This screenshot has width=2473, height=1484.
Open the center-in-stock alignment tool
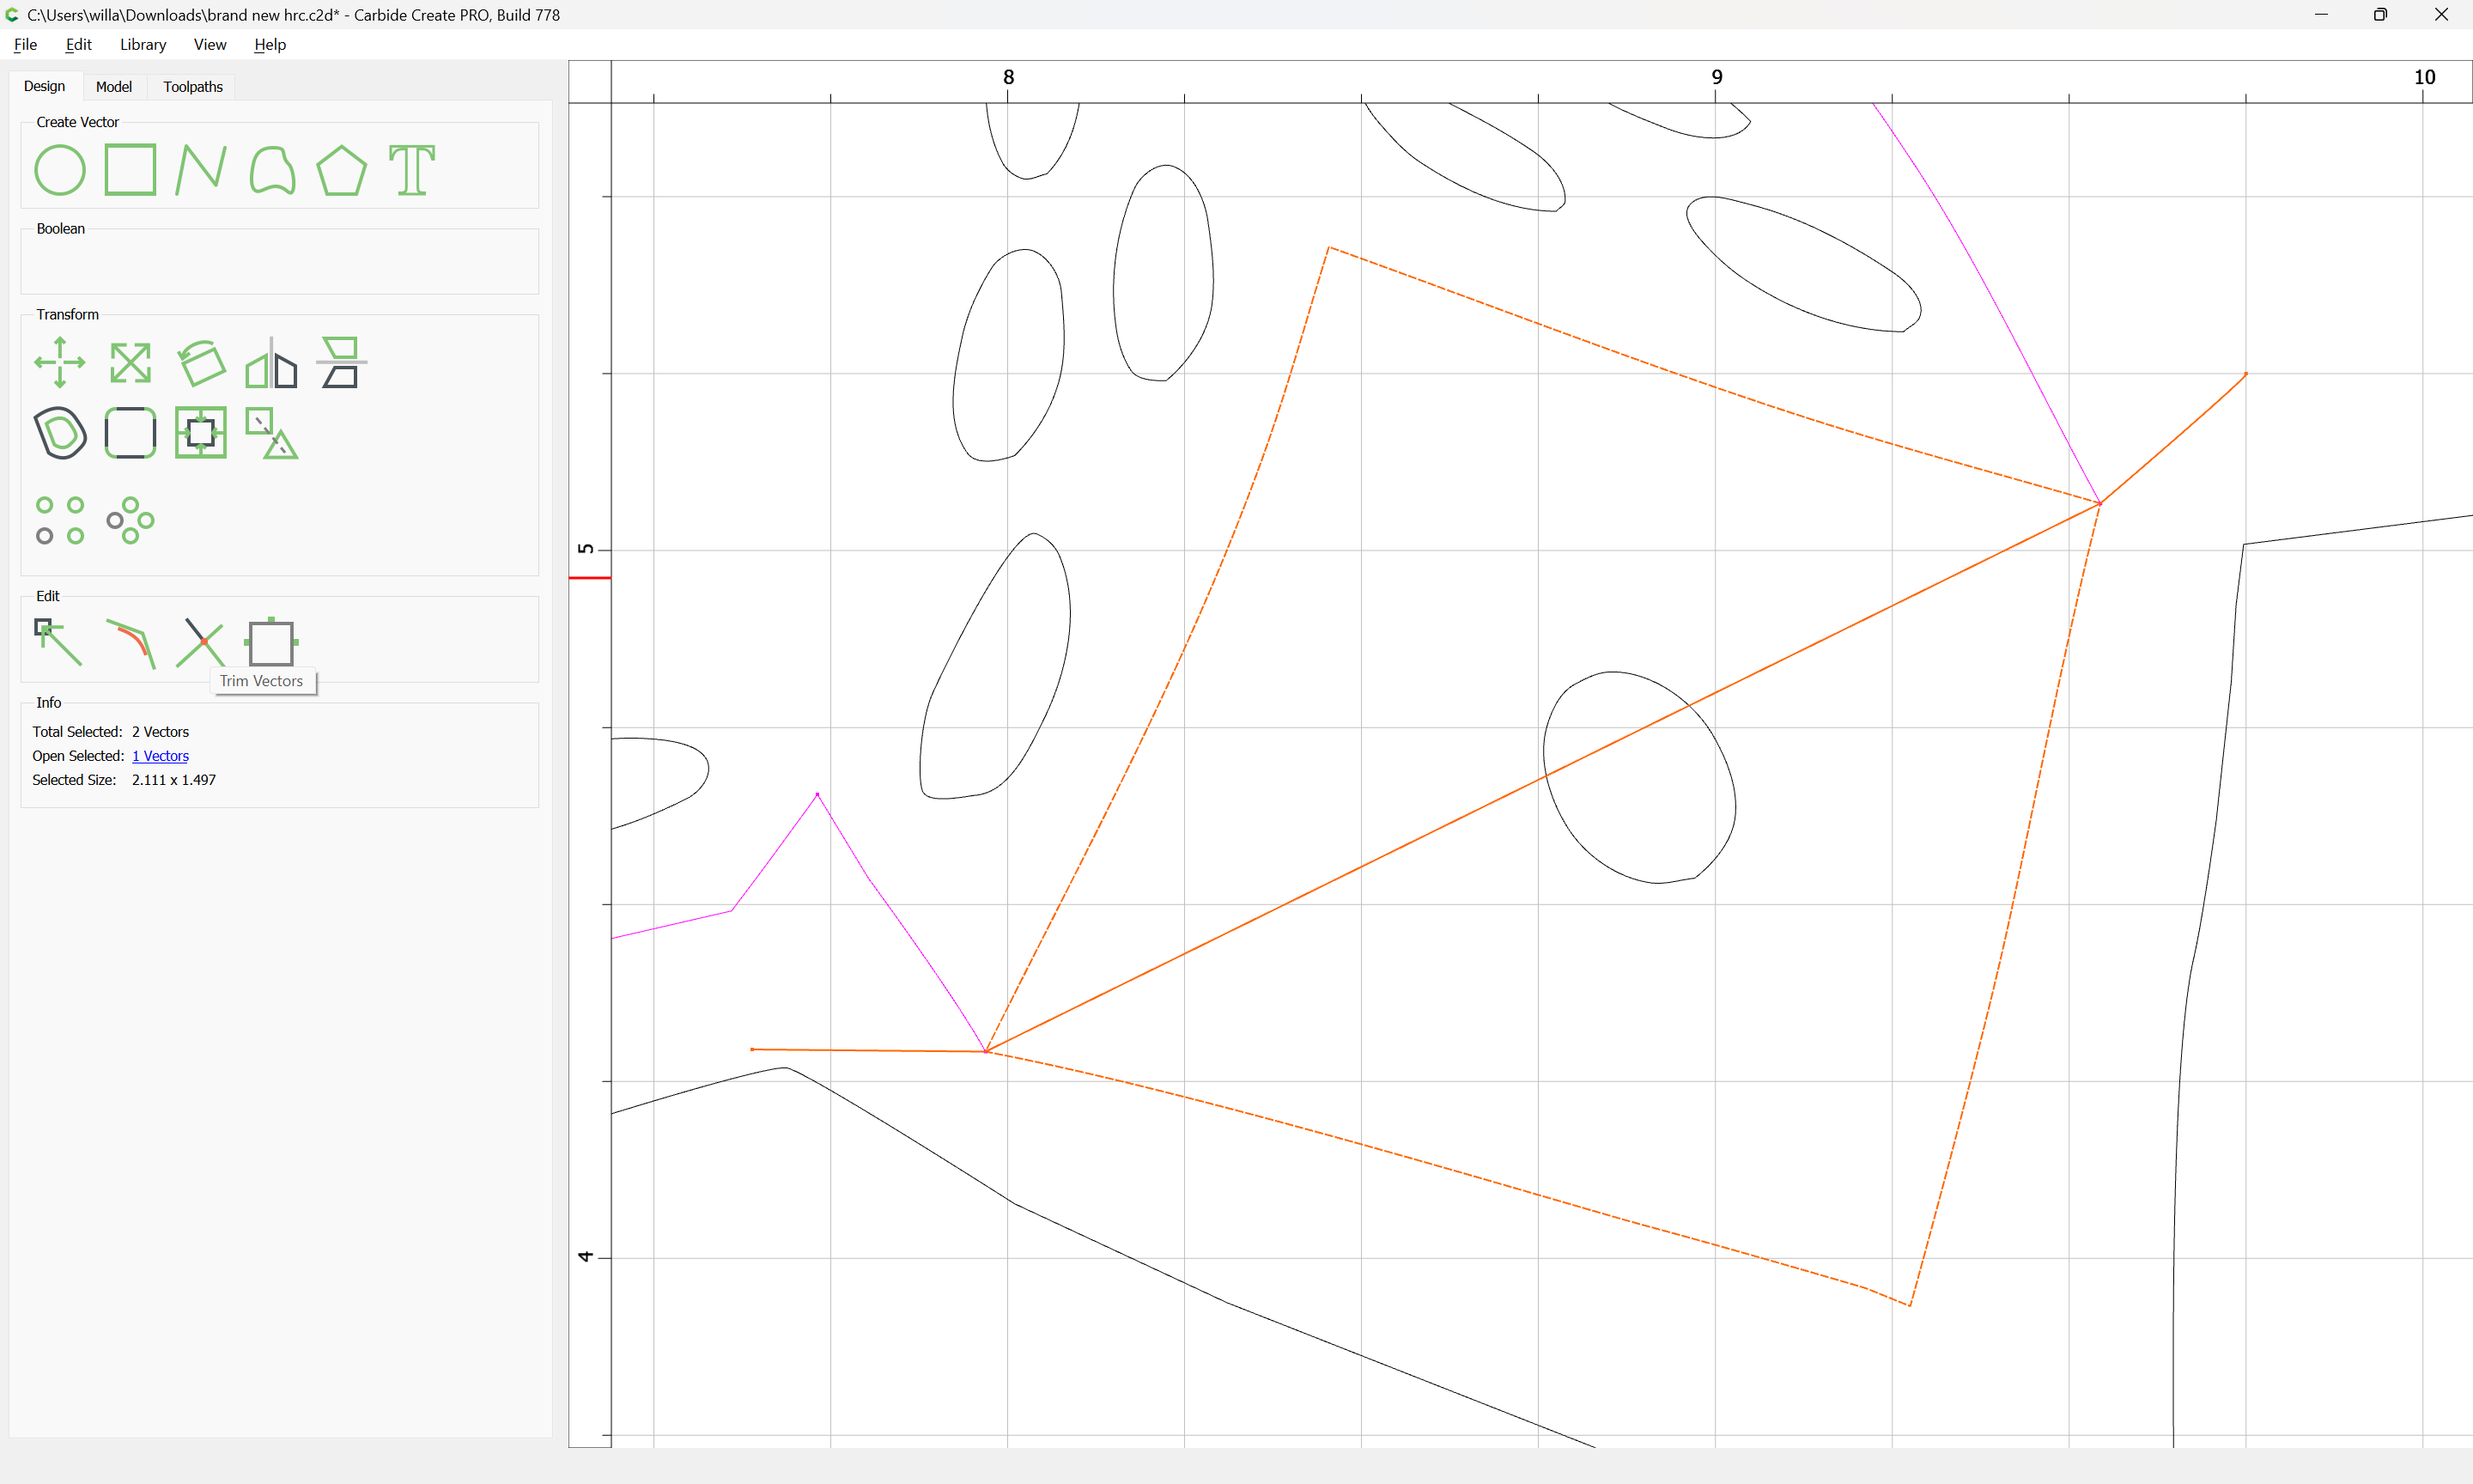tap(201, 433)
